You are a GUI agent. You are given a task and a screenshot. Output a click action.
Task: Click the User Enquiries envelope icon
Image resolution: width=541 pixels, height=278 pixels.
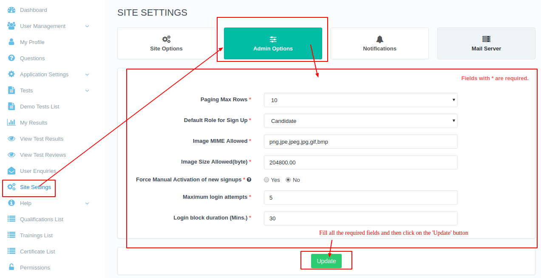point(11,171)
